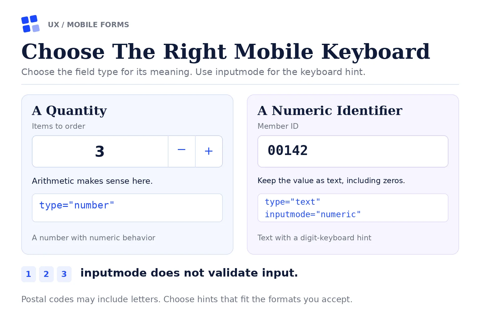The height and width of the screenshot is (320, 480).
Task: Decrease quantity with the minus button
Action: pos(182,151)
